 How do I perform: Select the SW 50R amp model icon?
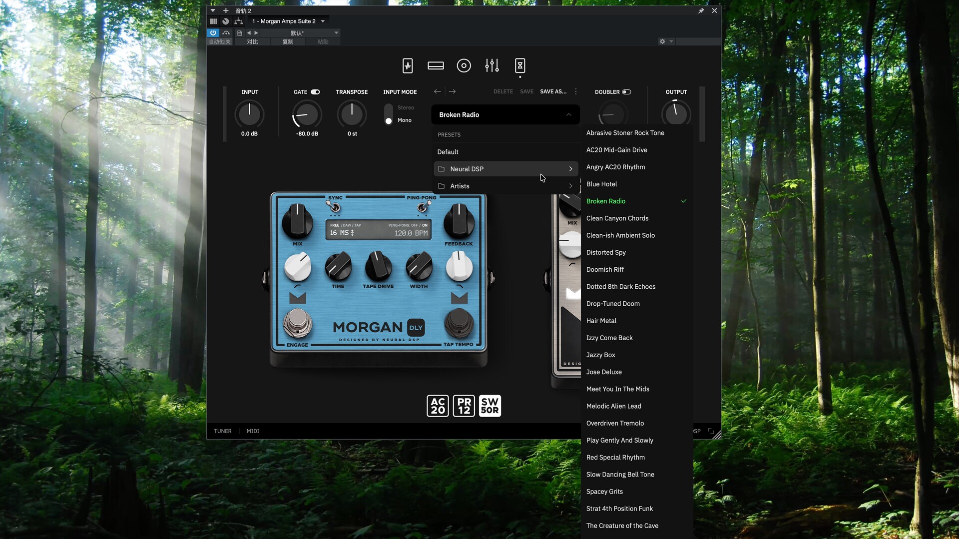point(489,406)
